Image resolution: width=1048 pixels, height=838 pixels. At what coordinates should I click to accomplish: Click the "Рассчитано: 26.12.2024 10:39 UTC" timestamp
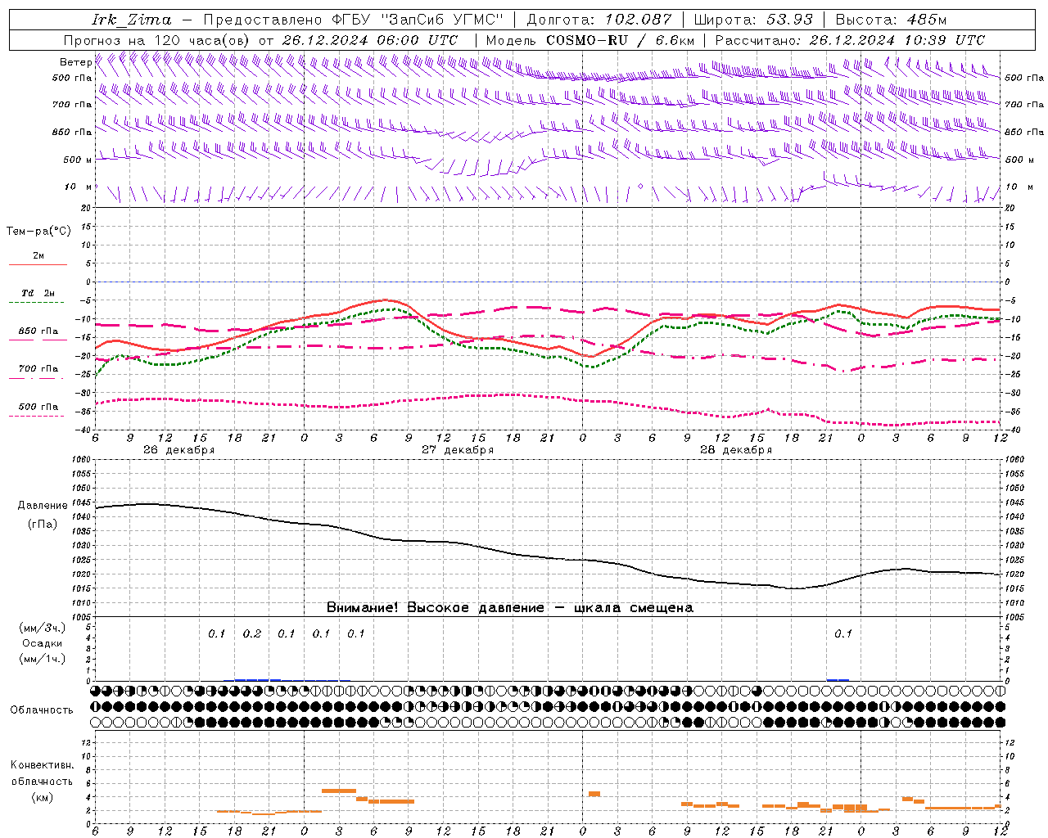click(850, 40)
